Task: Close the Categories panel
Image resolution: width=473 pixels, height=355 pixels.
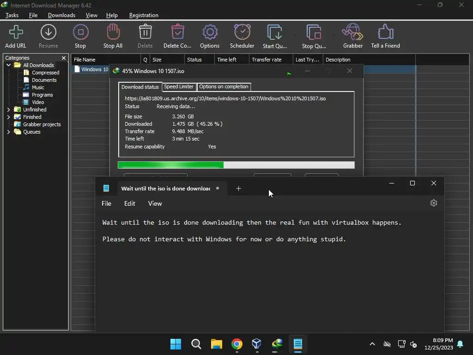Action: coord(64,58)
